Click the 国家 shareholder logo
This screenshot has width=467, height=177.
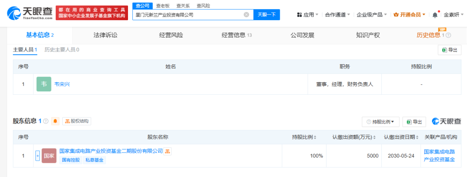49,155
